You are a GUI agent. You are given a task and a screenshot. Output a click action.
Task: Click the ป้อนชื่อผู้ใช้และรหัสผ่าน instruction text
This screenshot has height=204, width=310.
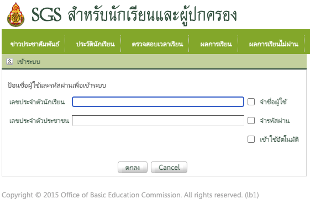click(x=57, y=85)
